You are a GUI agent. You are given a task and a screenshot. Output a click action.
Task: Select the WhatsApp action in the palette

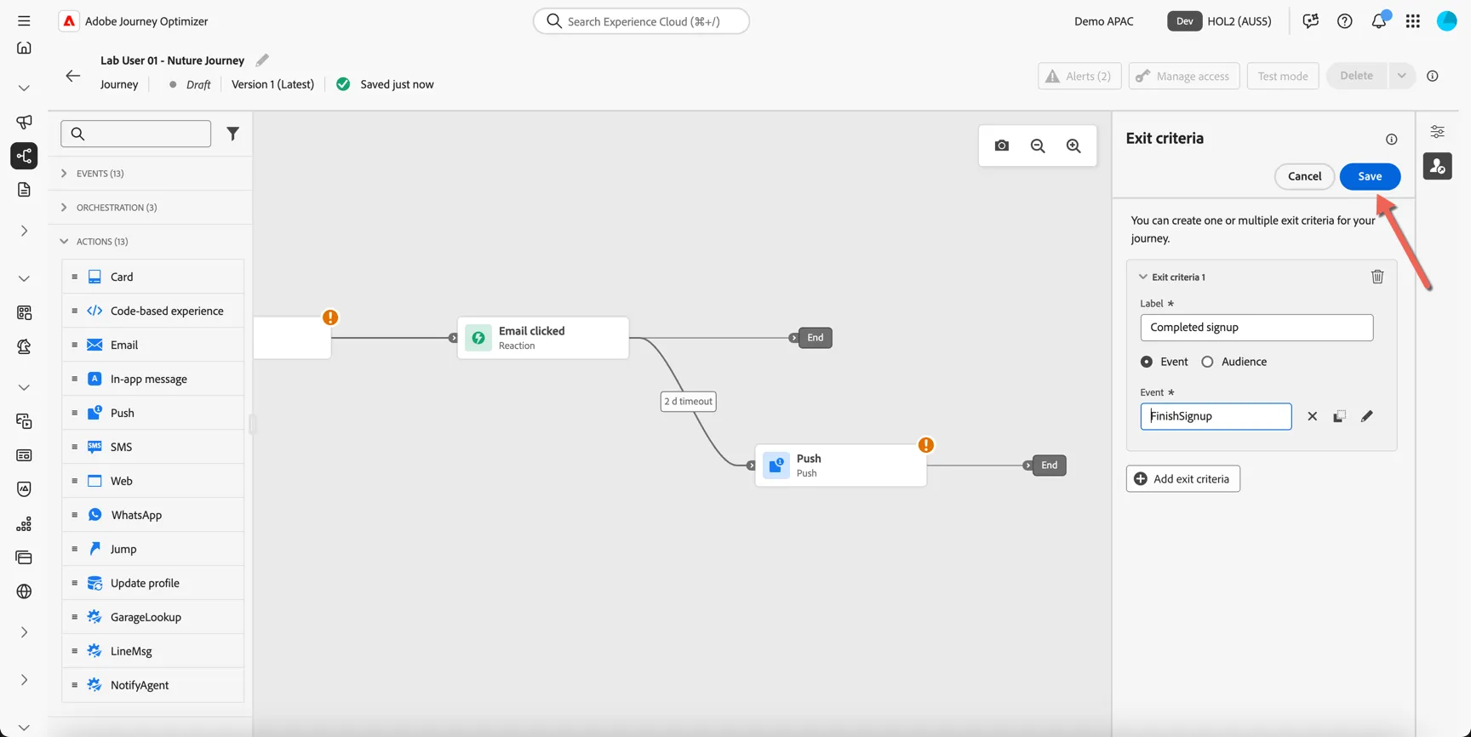pos(152,515)
